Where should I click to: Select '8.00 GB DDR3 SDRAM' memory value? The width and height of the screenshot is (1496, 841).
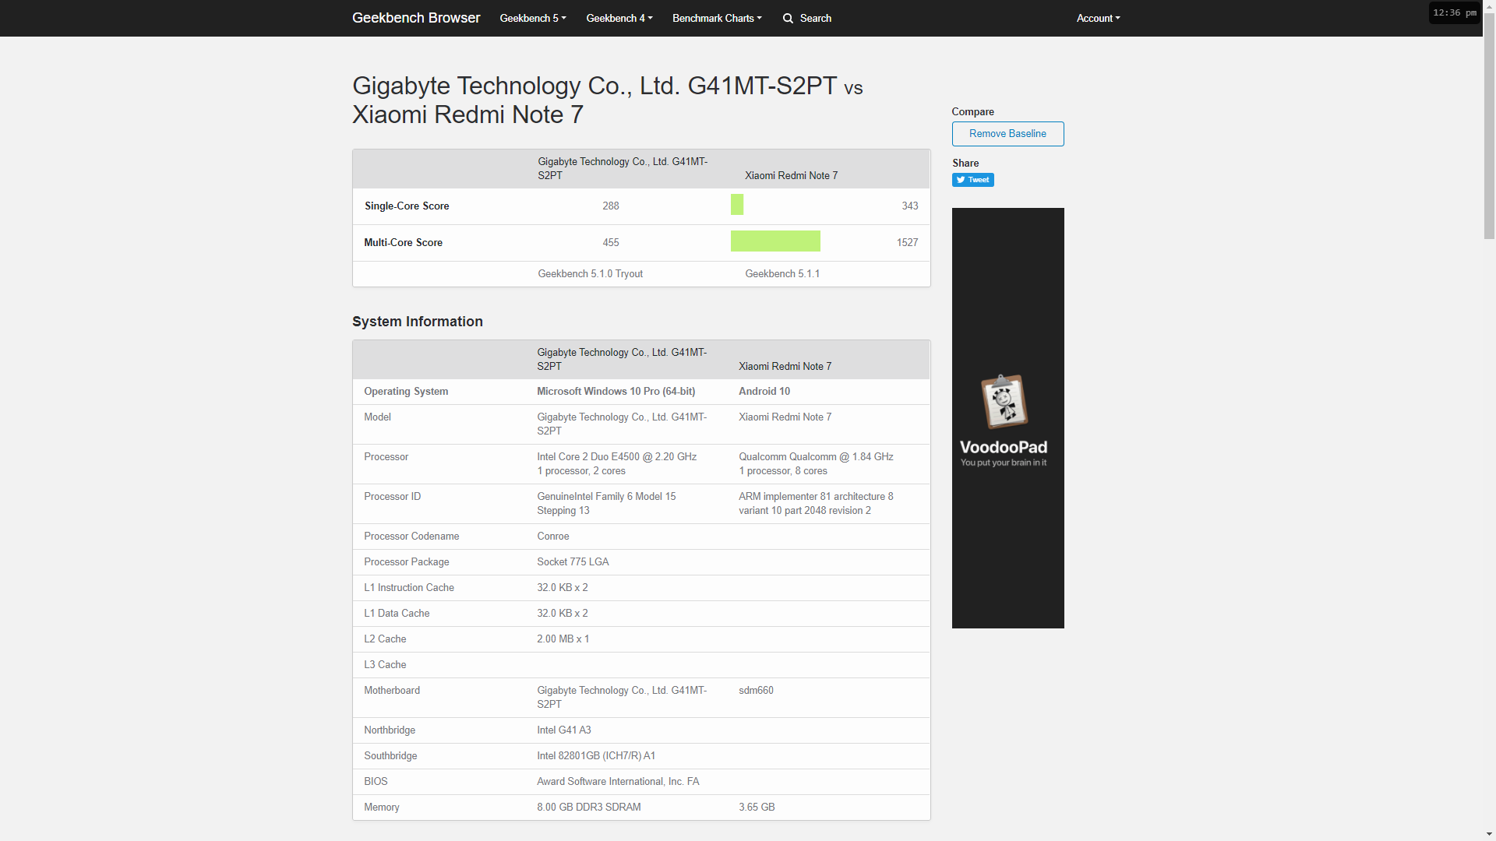tap(588, 808)
